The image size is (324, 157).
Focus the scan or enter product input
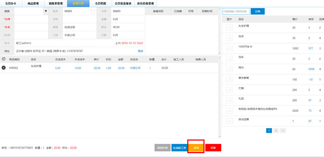236,11
